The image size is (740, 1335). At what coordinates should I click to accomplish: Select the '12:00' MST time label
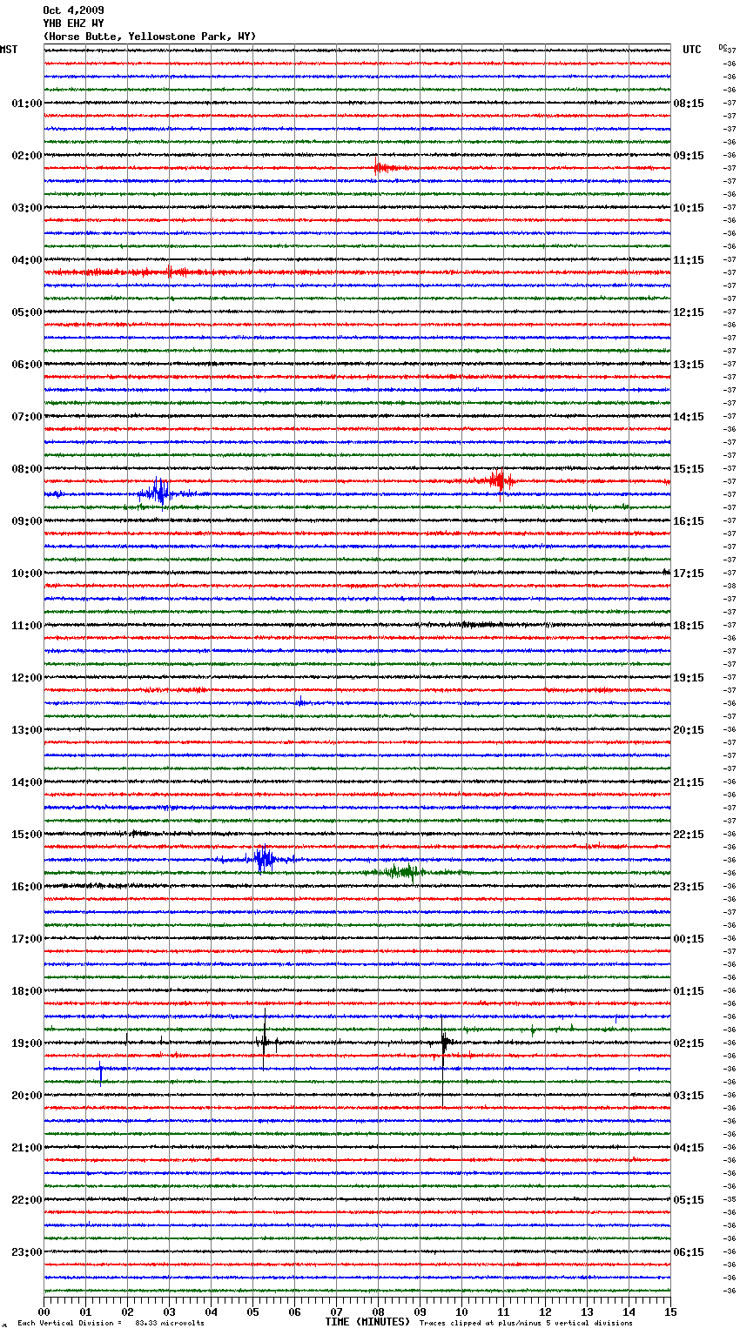[26, 678]
